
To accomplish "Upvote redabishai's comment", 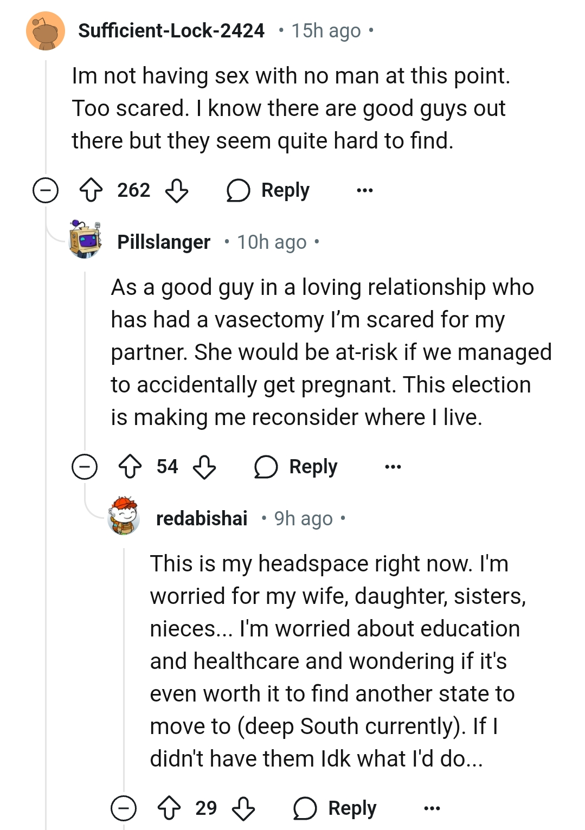I will (x=169, y=808).
